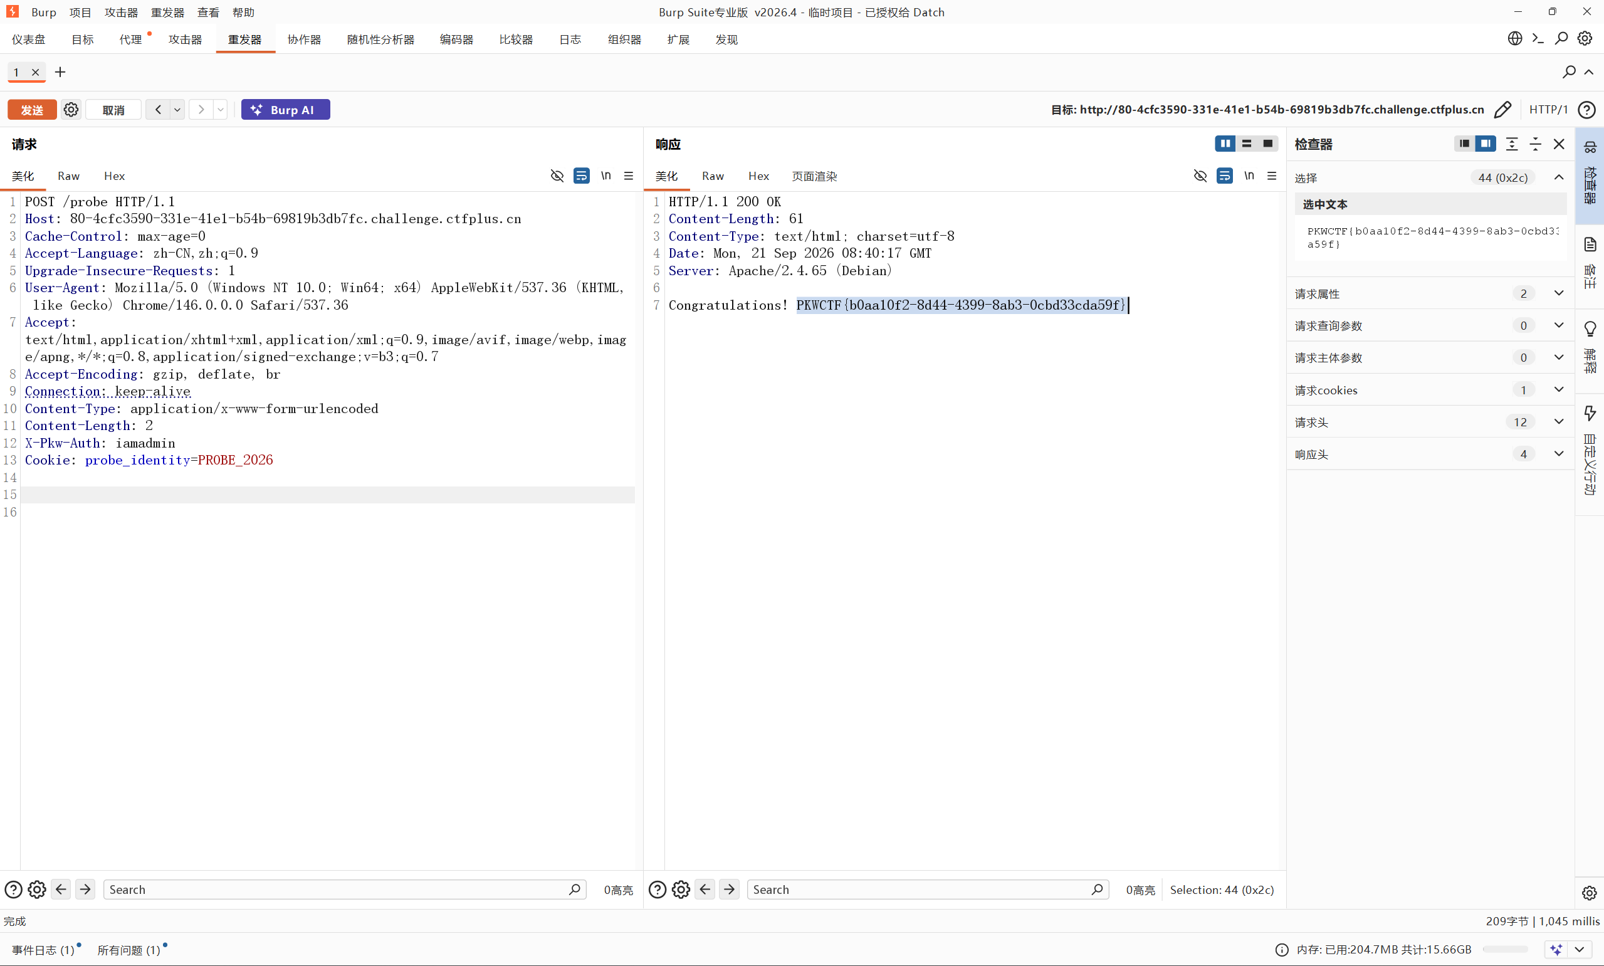Image resolution: width=1604 pixels, height=966 pixels.
Task: Open the Proxy (代理) tab
Action: [x=131, y=39]
